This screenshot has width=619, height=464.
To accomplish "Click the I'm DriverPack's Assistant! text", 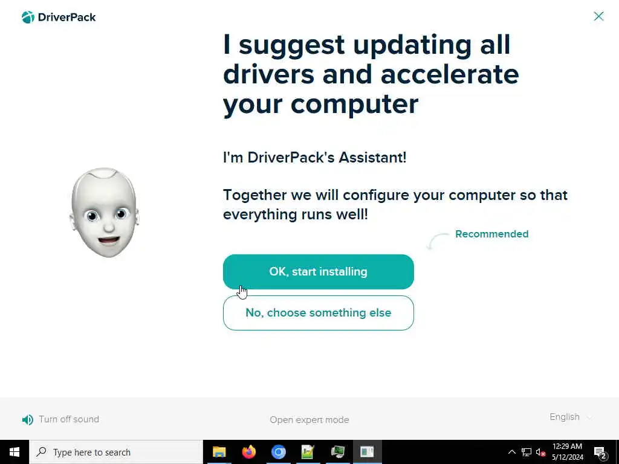I will pyautogui.click(x=314, y=158).
